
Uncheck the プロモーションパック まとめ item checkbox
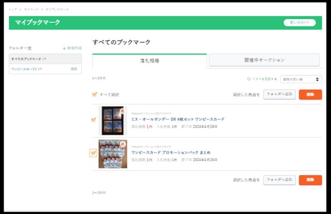[x=94, y=153]
